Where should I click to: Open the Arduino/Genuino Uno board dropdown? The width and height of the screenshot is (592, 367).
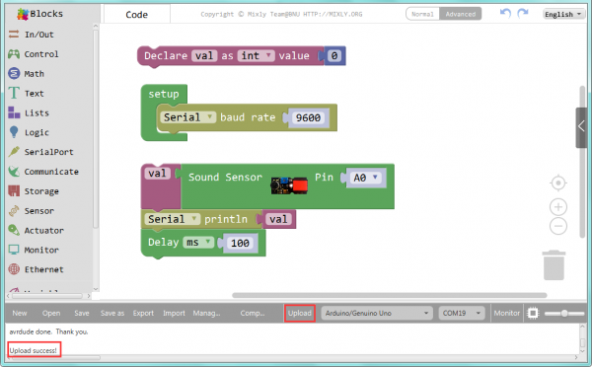377,313
